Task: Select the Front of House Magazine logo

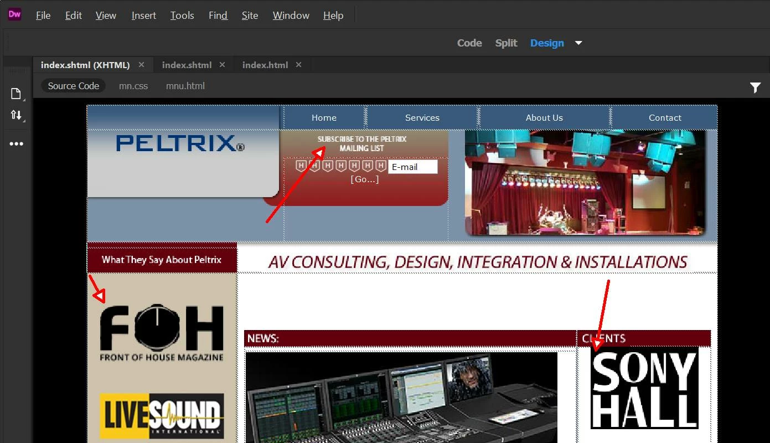Action: point(162,332)
